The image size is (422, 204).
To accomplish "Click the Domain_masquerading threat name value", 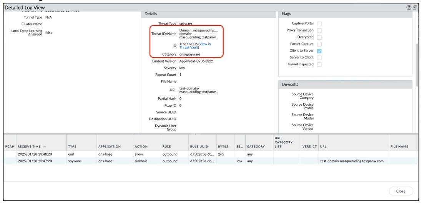I will pyautogui.click(x=199, y=34).
